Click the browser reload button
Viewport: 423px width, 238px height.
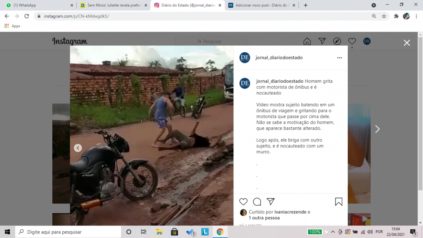(x=26, y=16)
